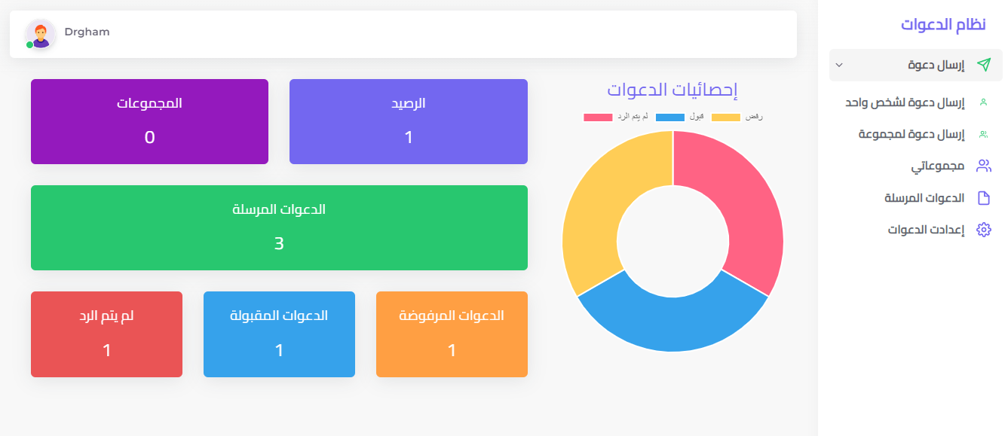1008x436 pixels.
Task: Open the إحصائيات الدعوات chart heading
Action: tap(673, 90)
